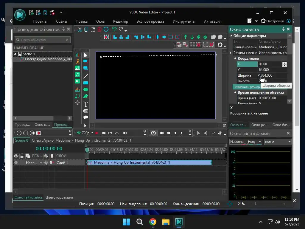305x229 pixels.
Task: Click the green move-up-one-layer arrow
Action: pos(186,37)
